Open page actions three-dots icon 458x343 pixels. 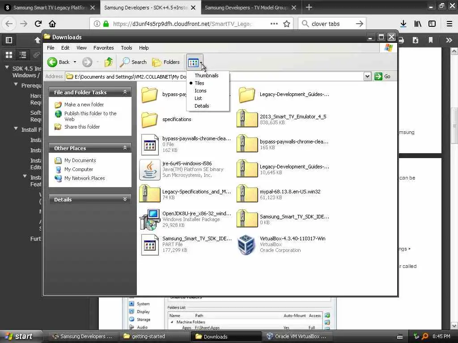[274, 24]
